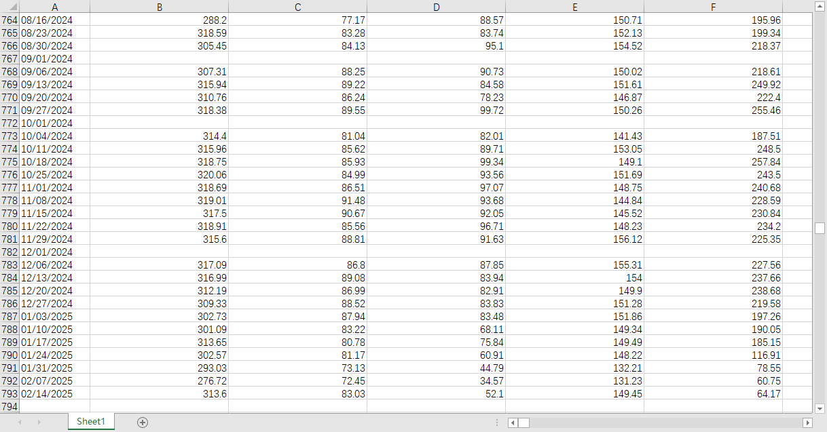Viewport: 827px width, 432px height.
Task: Select column E header
Action: (574, 7)
